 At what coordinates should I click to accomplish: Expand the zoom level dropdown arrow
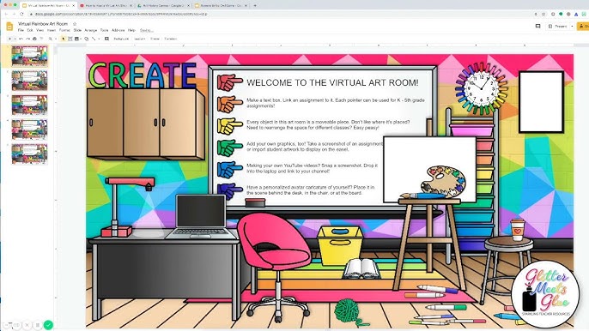(x=56, y=39)
